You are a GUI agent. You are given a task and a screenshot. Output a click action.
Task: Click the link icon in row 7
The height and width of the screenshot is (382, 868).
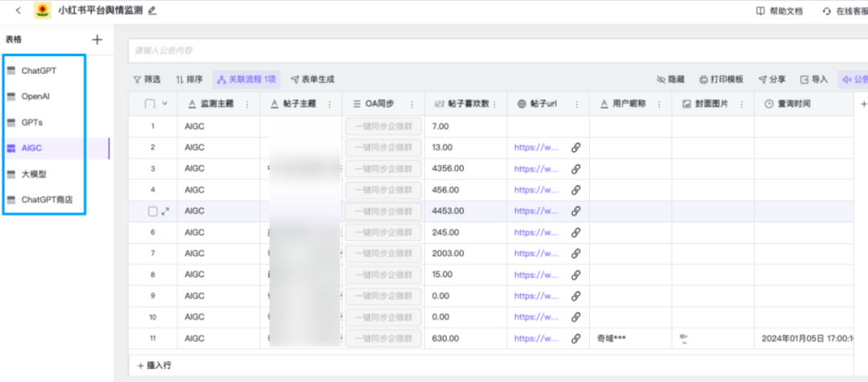pyautogui.click(x=575, y=253)
